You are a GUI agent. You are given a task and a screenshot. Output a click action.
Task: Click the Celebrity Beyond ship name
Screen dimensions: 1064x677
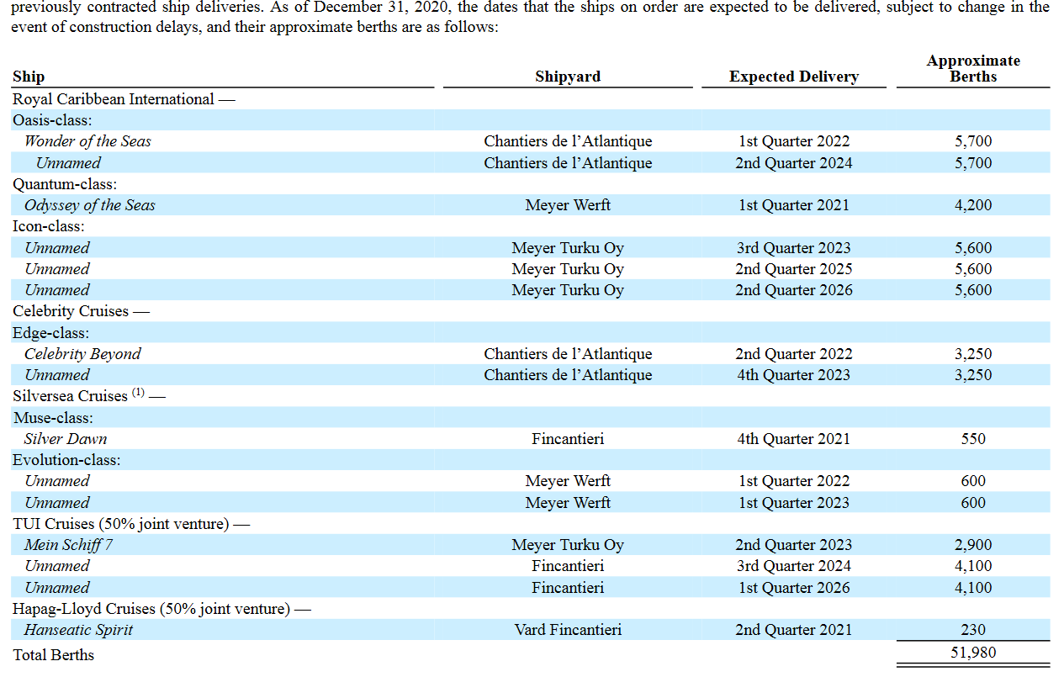[82, 354]
